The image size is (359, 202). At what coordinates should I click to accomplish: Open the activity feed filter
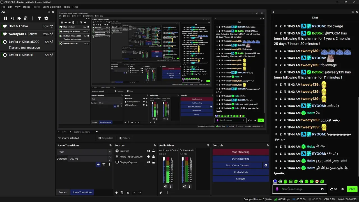(x=39, y=18)
